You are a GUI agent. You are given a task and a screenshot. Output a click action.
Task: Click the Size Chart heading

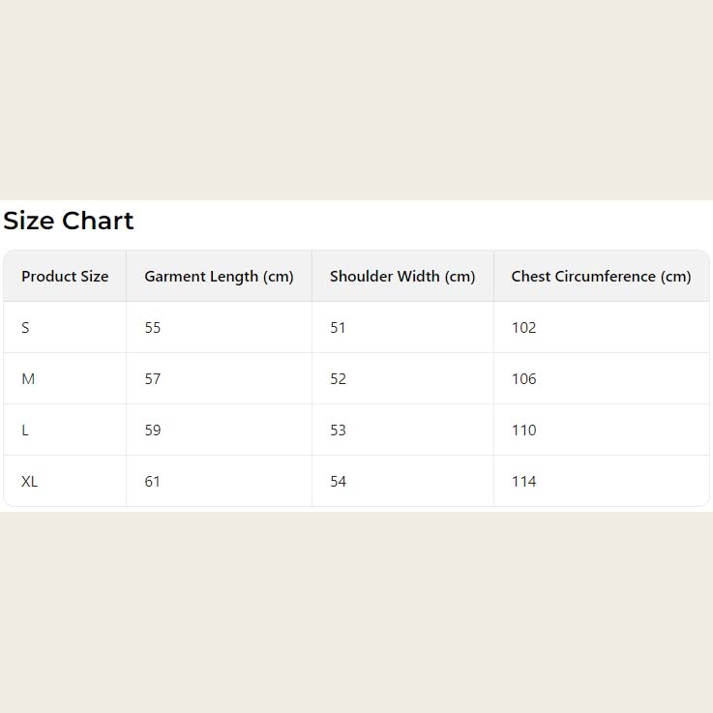click(69, 222)
